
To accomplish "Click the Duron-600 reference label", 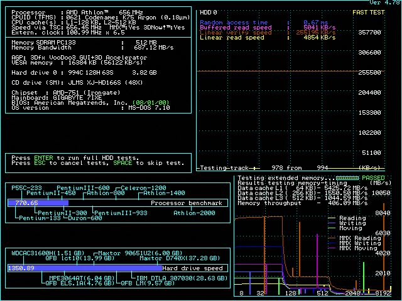I will click(85, 218).
